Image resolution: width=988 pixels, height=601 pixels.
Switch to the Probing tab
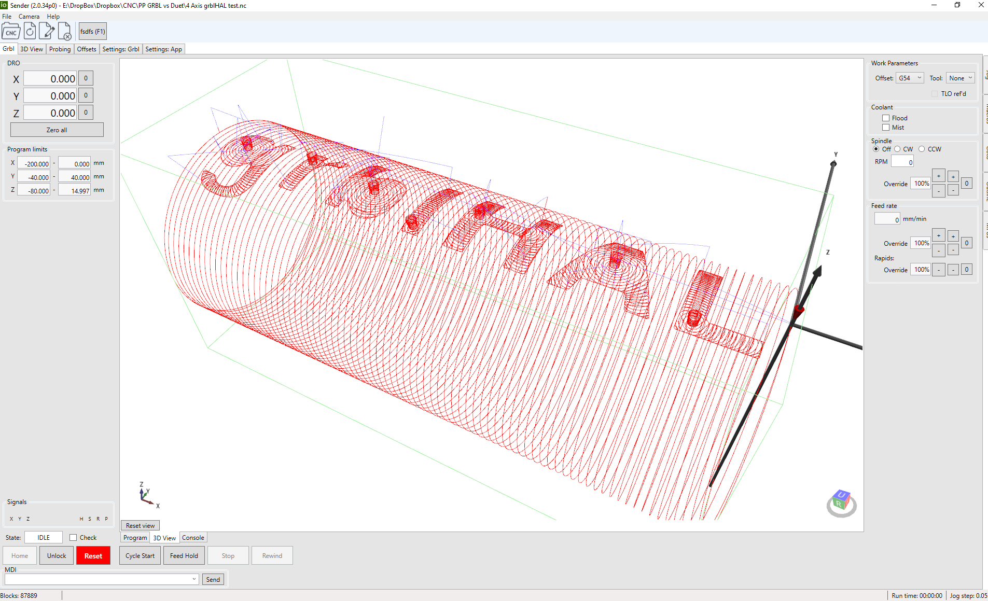(x=60, y=49)
